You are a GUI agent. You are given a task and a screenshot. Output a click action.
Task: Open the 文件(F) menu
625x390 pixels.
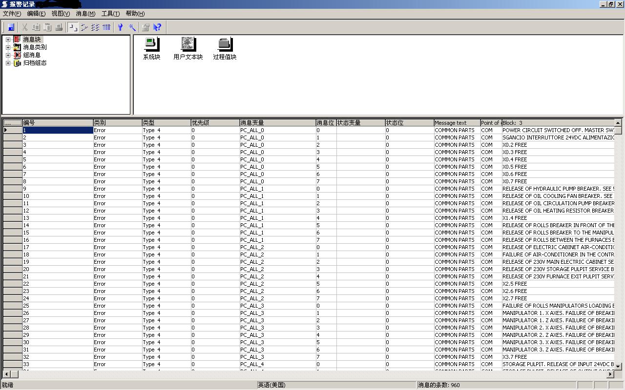point(12,14)
